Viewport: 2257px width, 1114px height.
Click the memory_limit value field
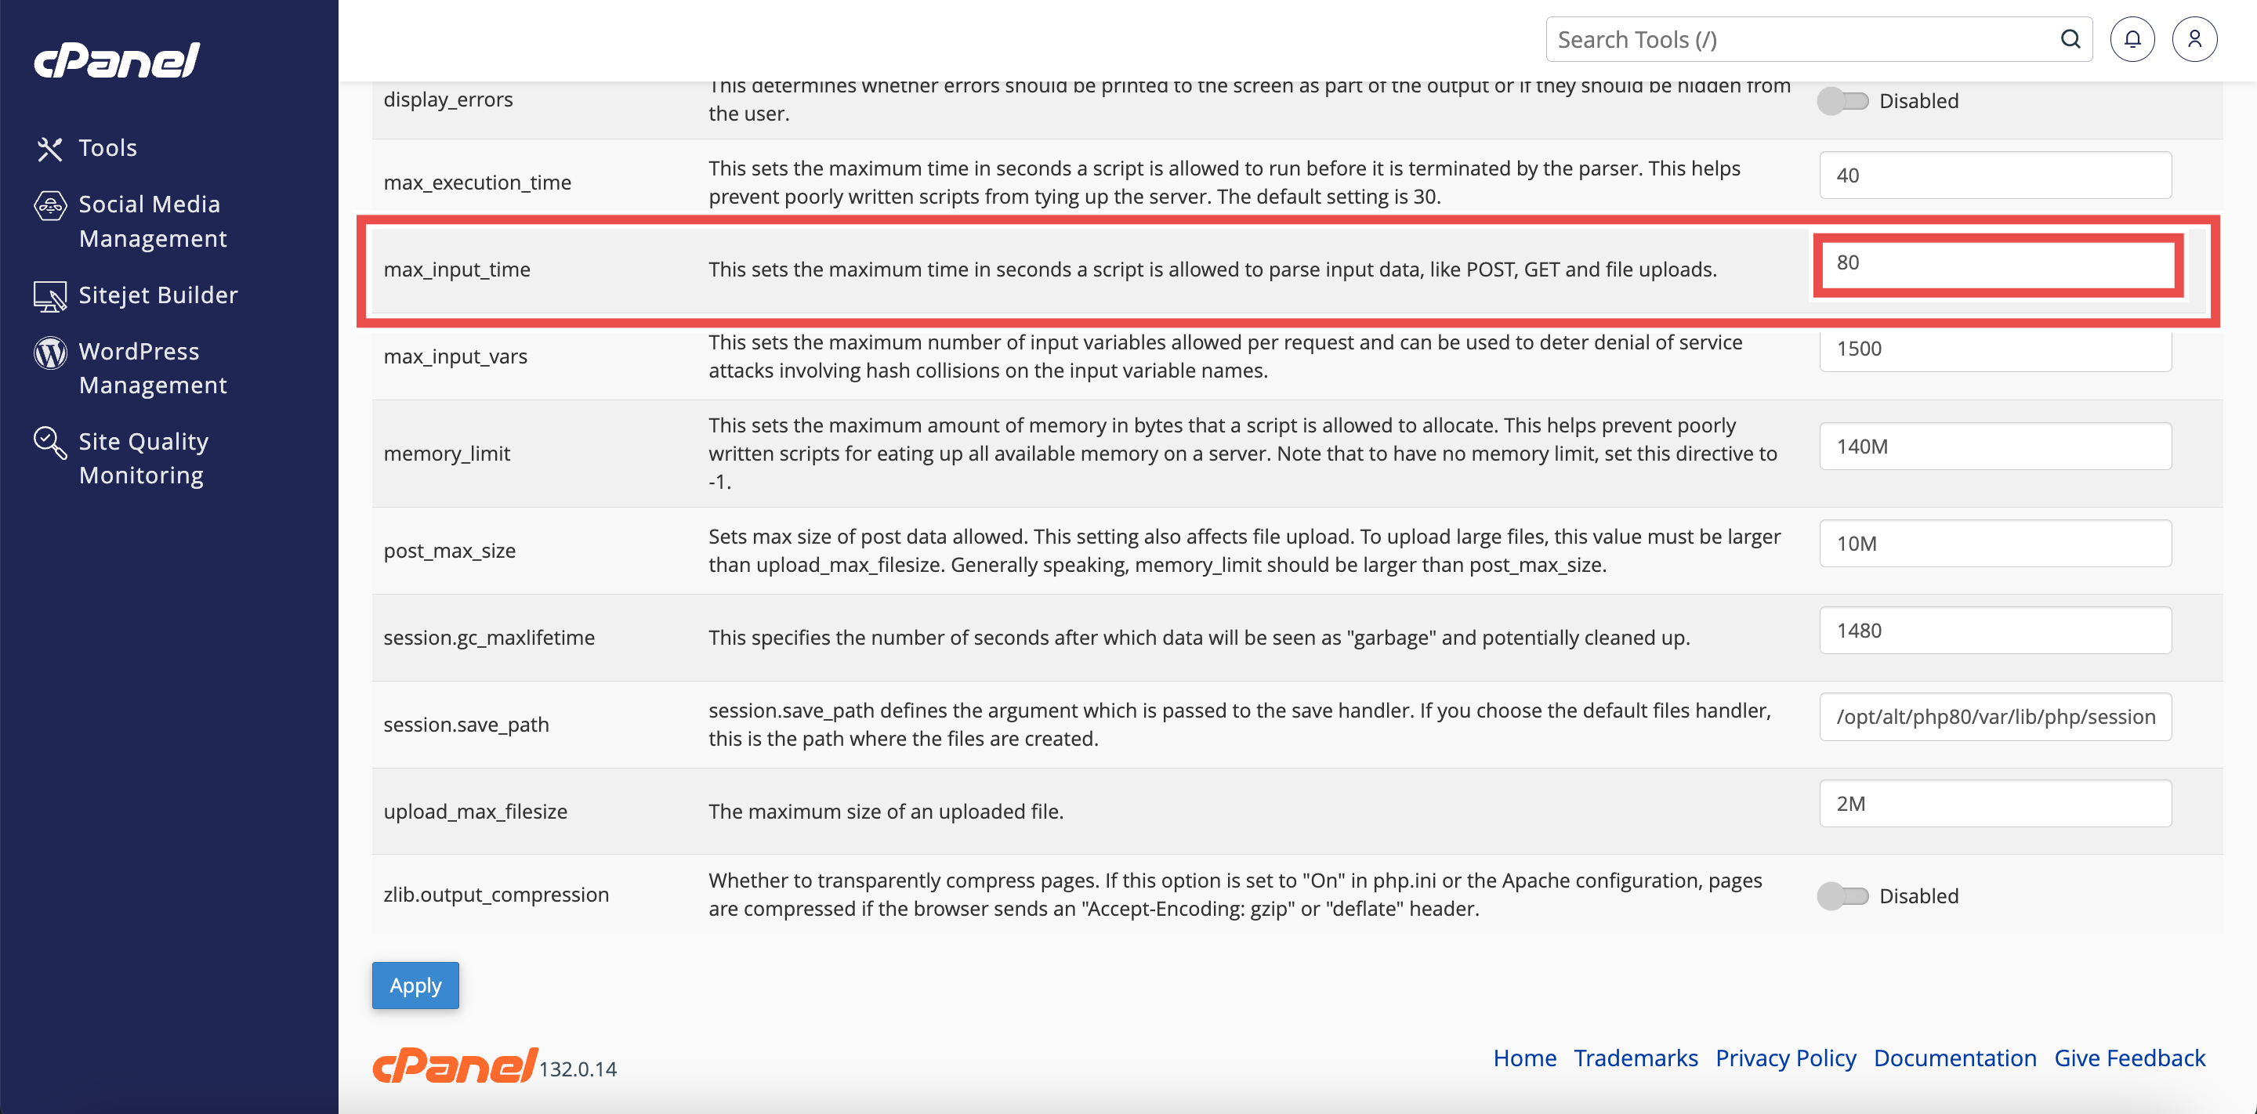click(1995, 447)
